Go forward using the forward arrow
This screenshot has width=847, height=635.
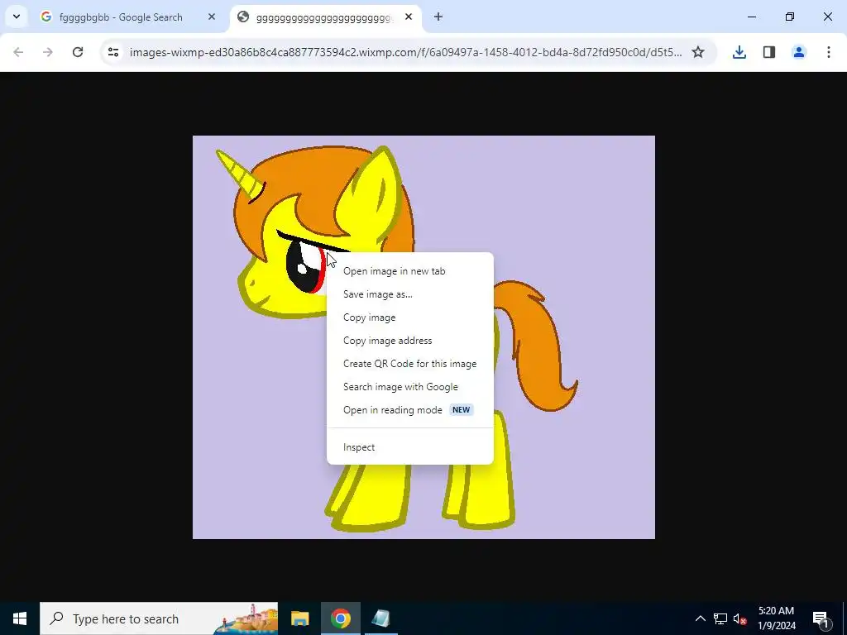tap(48, 52)
